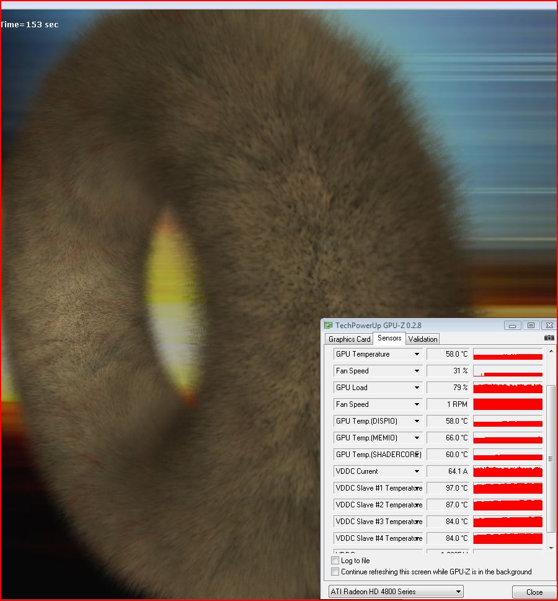558x601 pixels.
Task: Open the GPU Temp.(DISPIO) dropdown
Action: [x=417, y=421]
